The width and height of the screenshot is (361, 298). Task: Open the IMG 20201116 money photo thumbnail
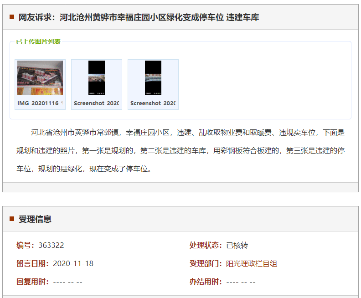[x=40, y=78]
